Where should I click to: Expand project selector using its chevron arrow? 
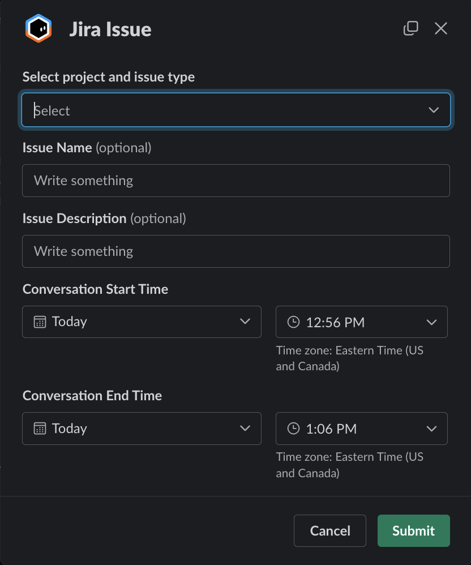pos(434,110)
